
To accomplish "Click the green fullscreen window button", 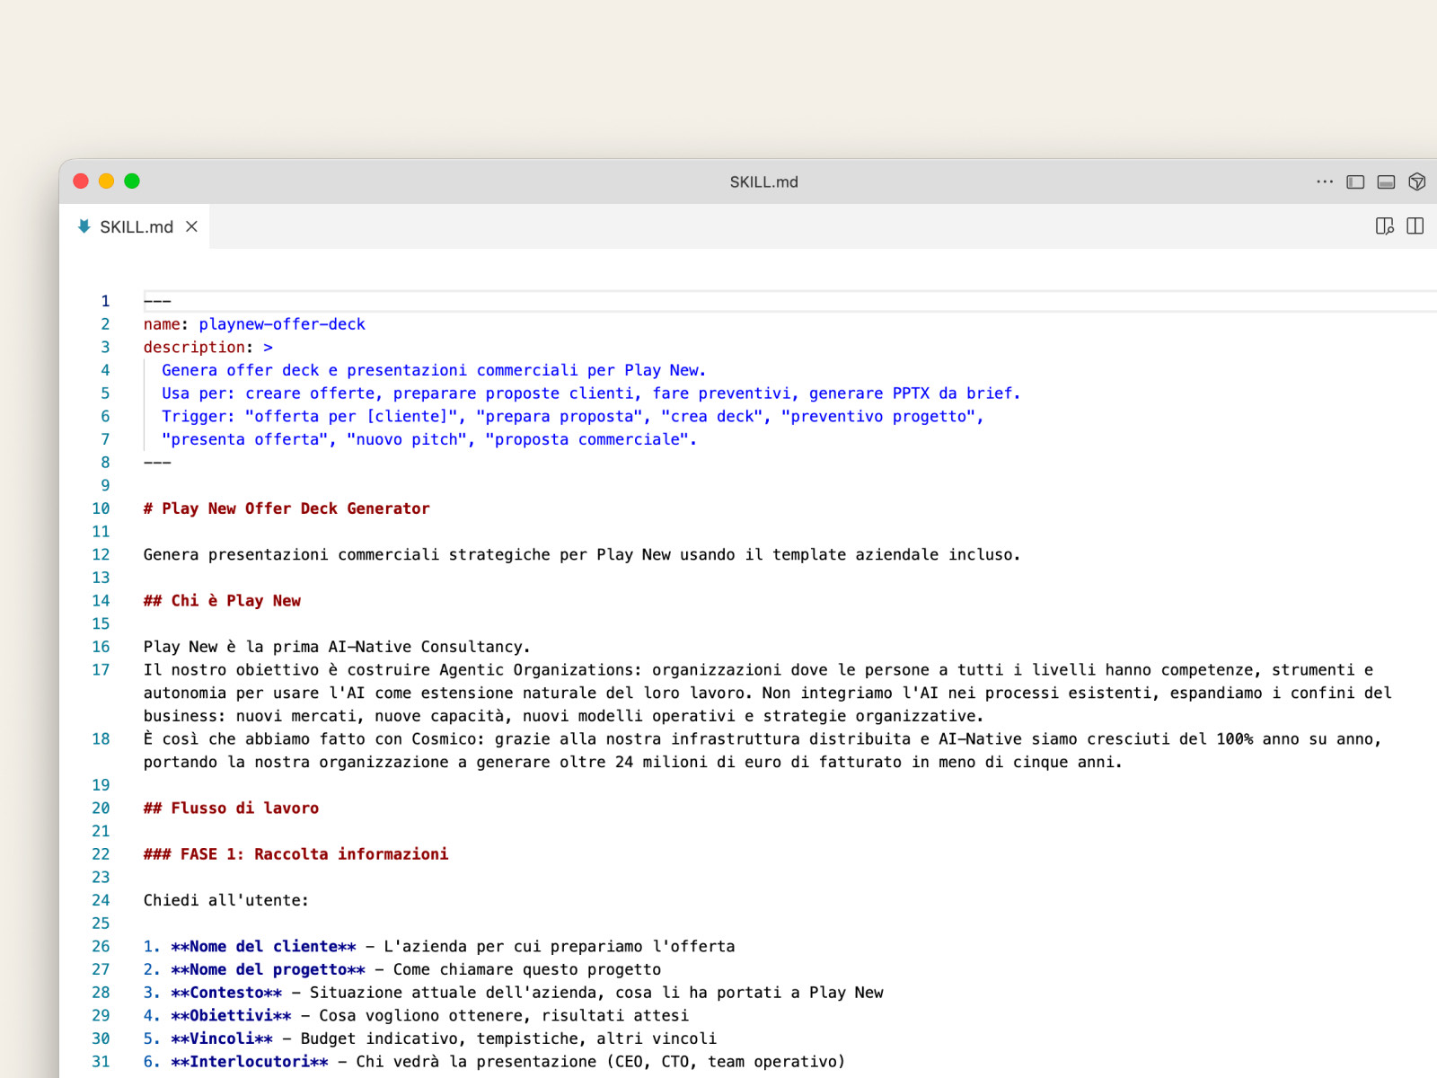I will coord(132,181).
